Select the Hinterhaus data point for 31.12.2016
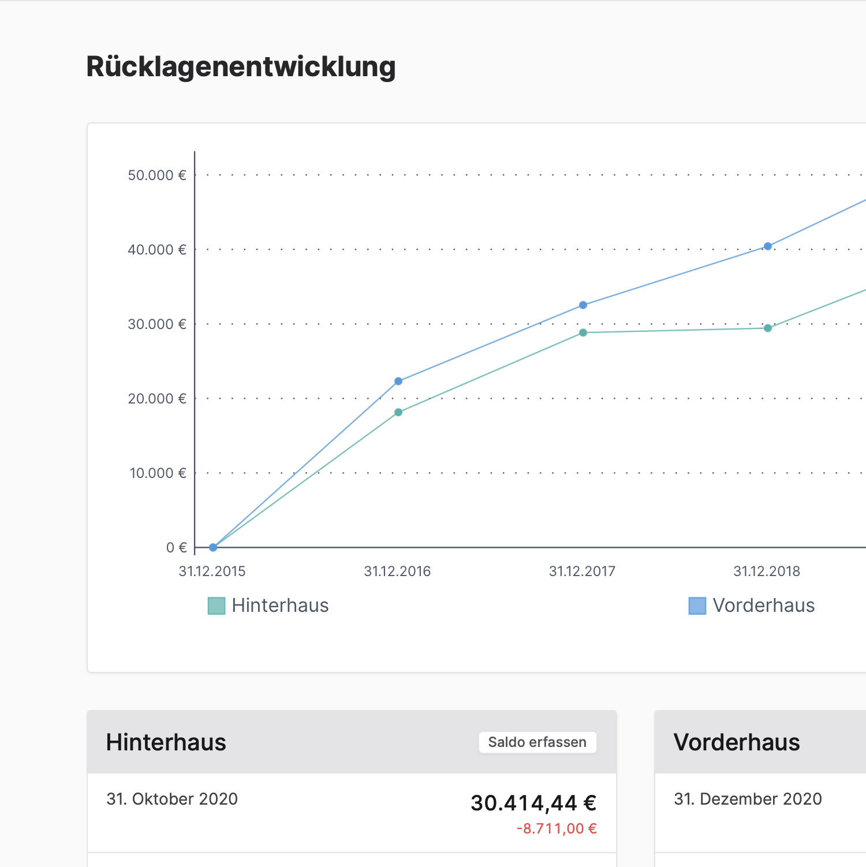The width and height of the screenshot is (866, 867). pyautogui.click(x=398, y=412)
